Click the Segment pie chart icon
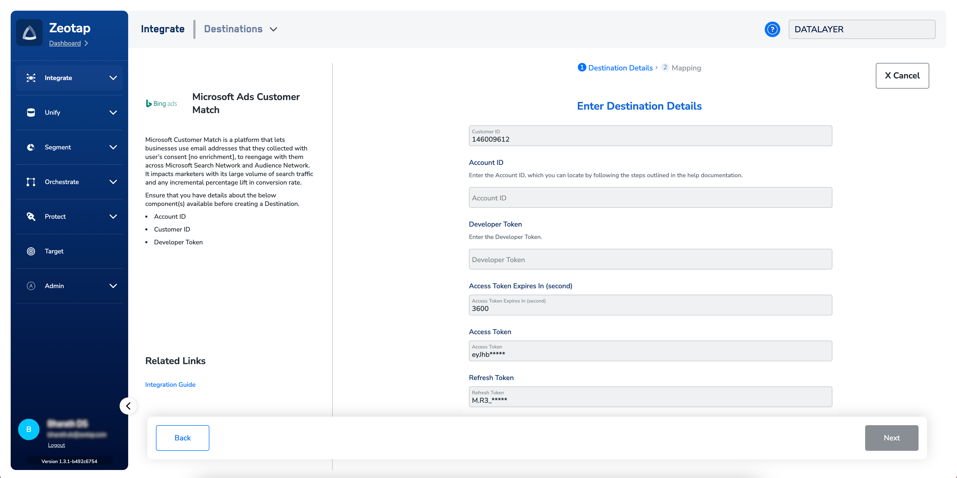957x478 pixels. 31,147
